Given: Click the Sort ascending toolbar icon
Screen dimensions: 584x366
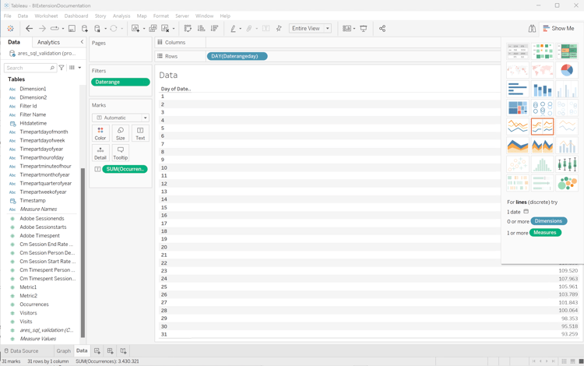Looking at the screenshot, I should point(201,29).
